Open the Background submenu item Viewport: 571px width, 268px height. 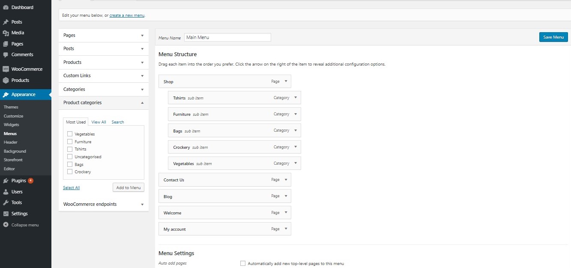coord(15,151)
